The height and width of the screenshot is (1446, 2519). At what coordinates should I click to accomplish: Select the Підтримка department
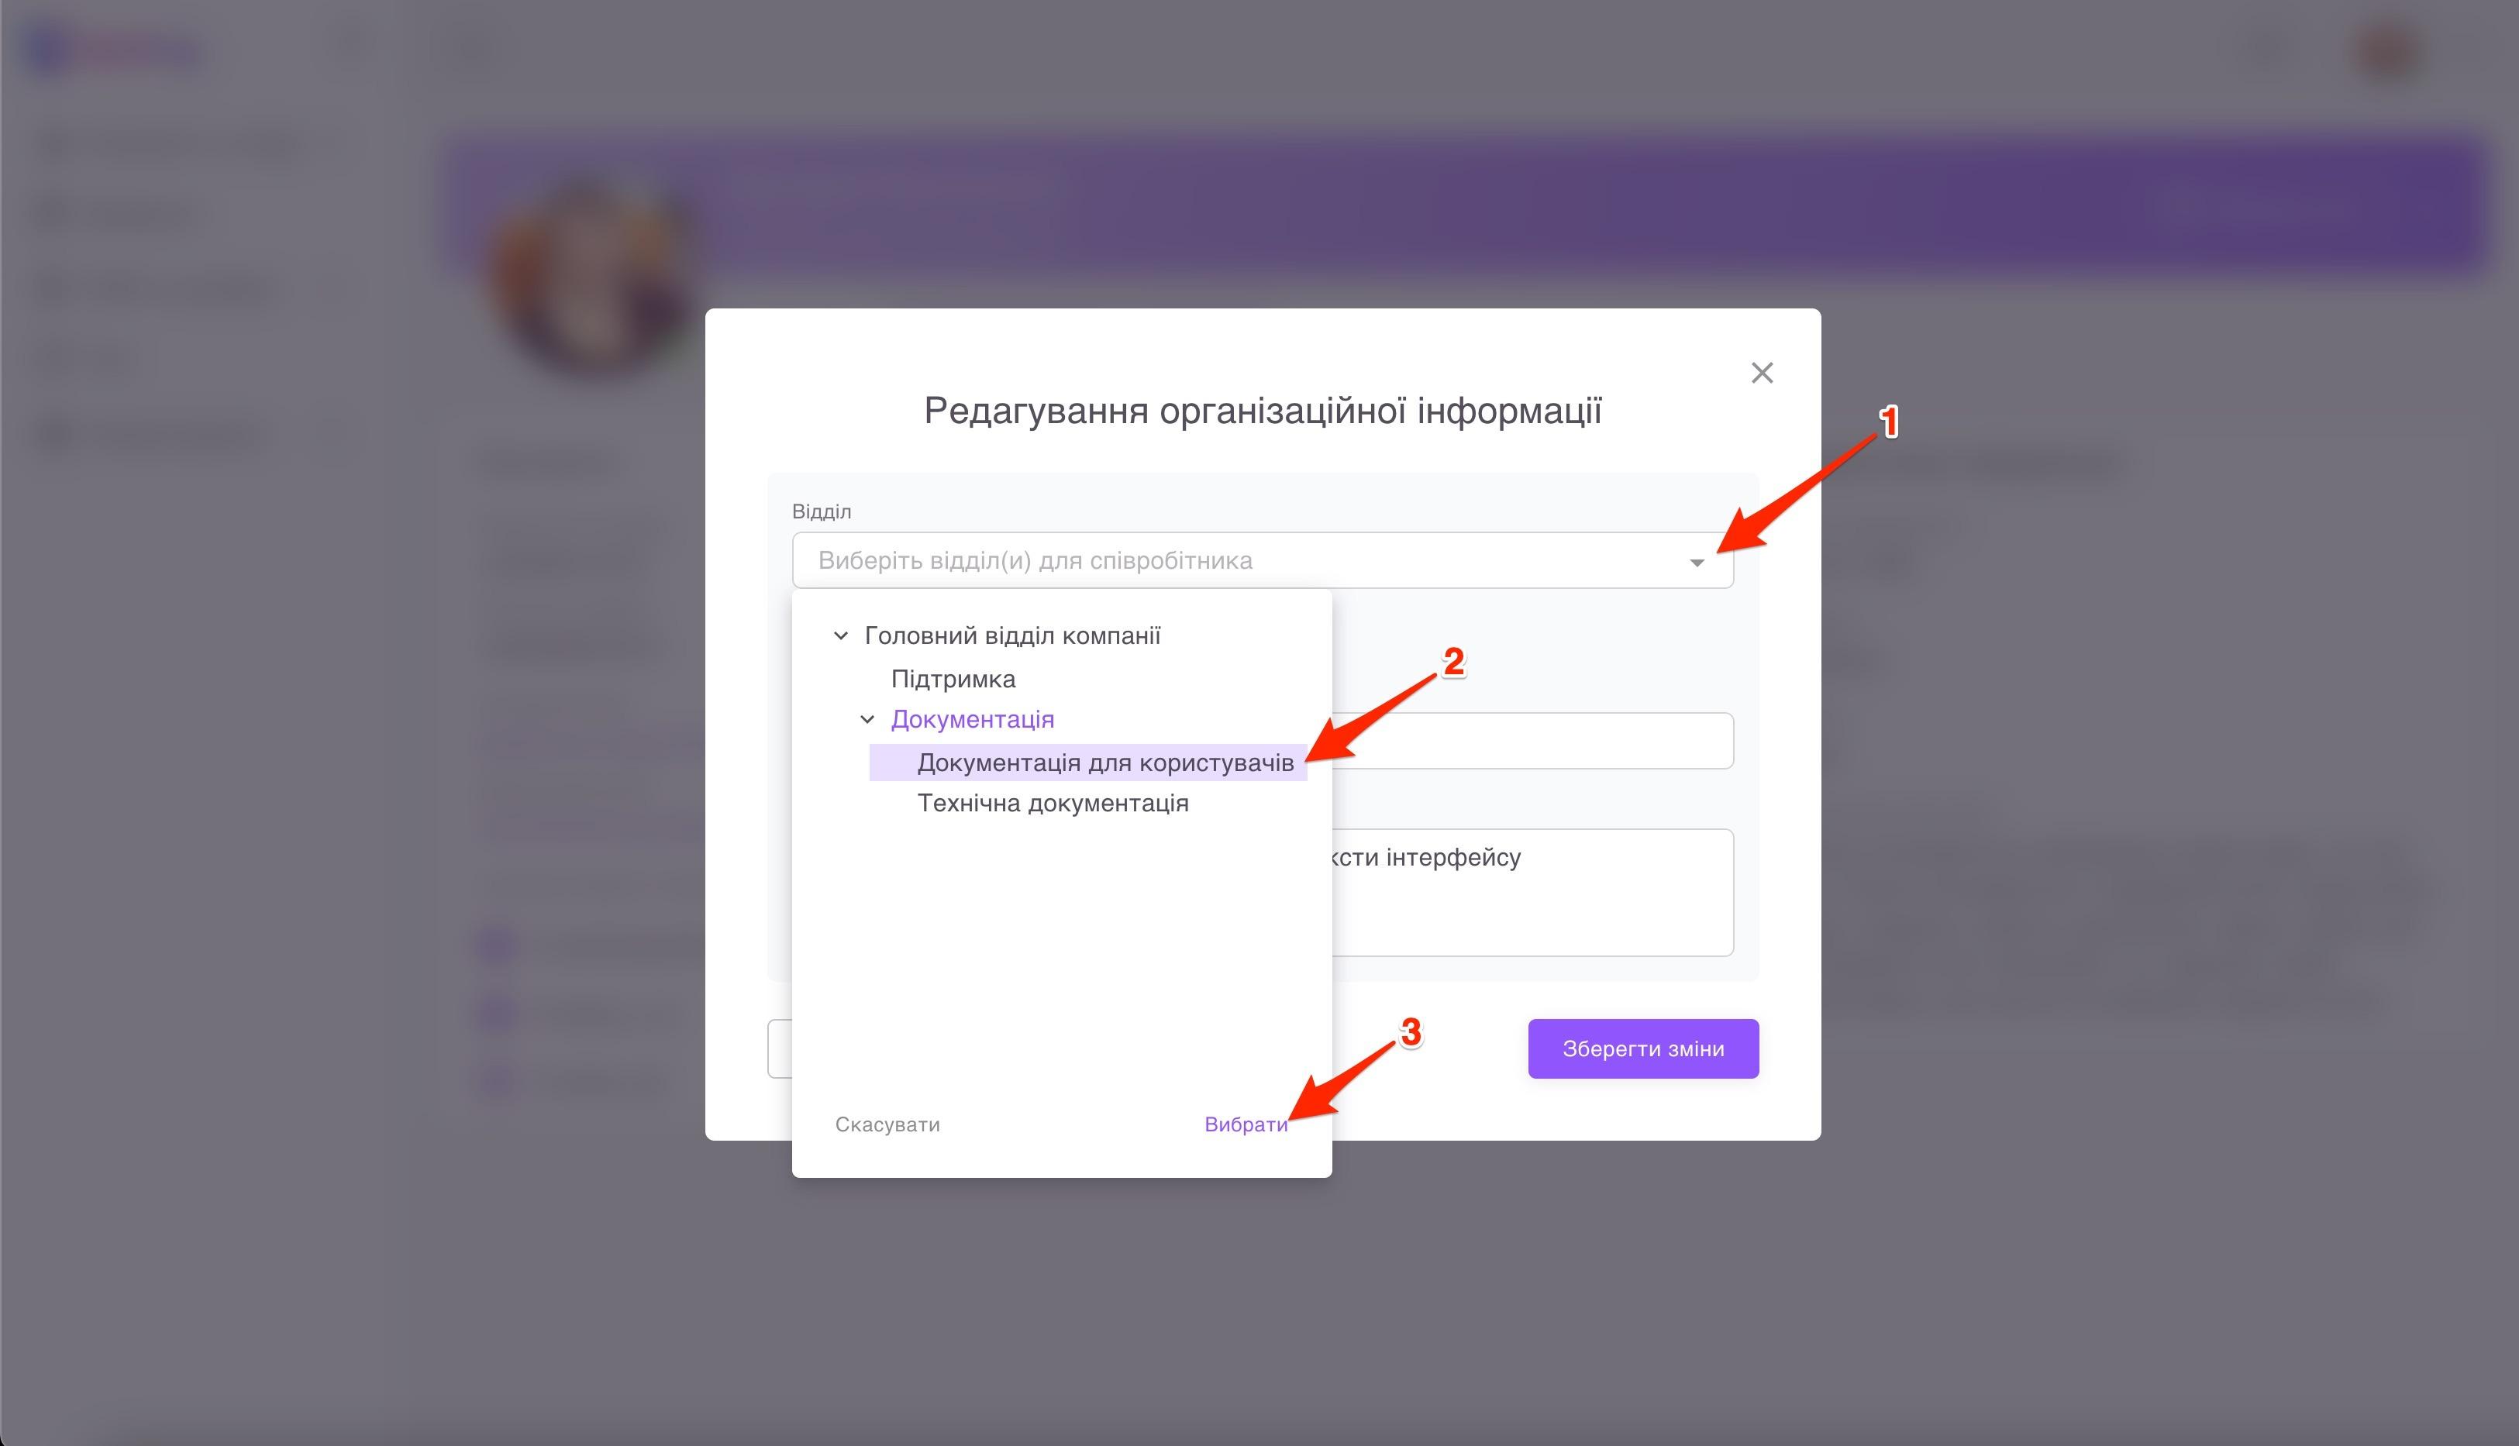953,680
